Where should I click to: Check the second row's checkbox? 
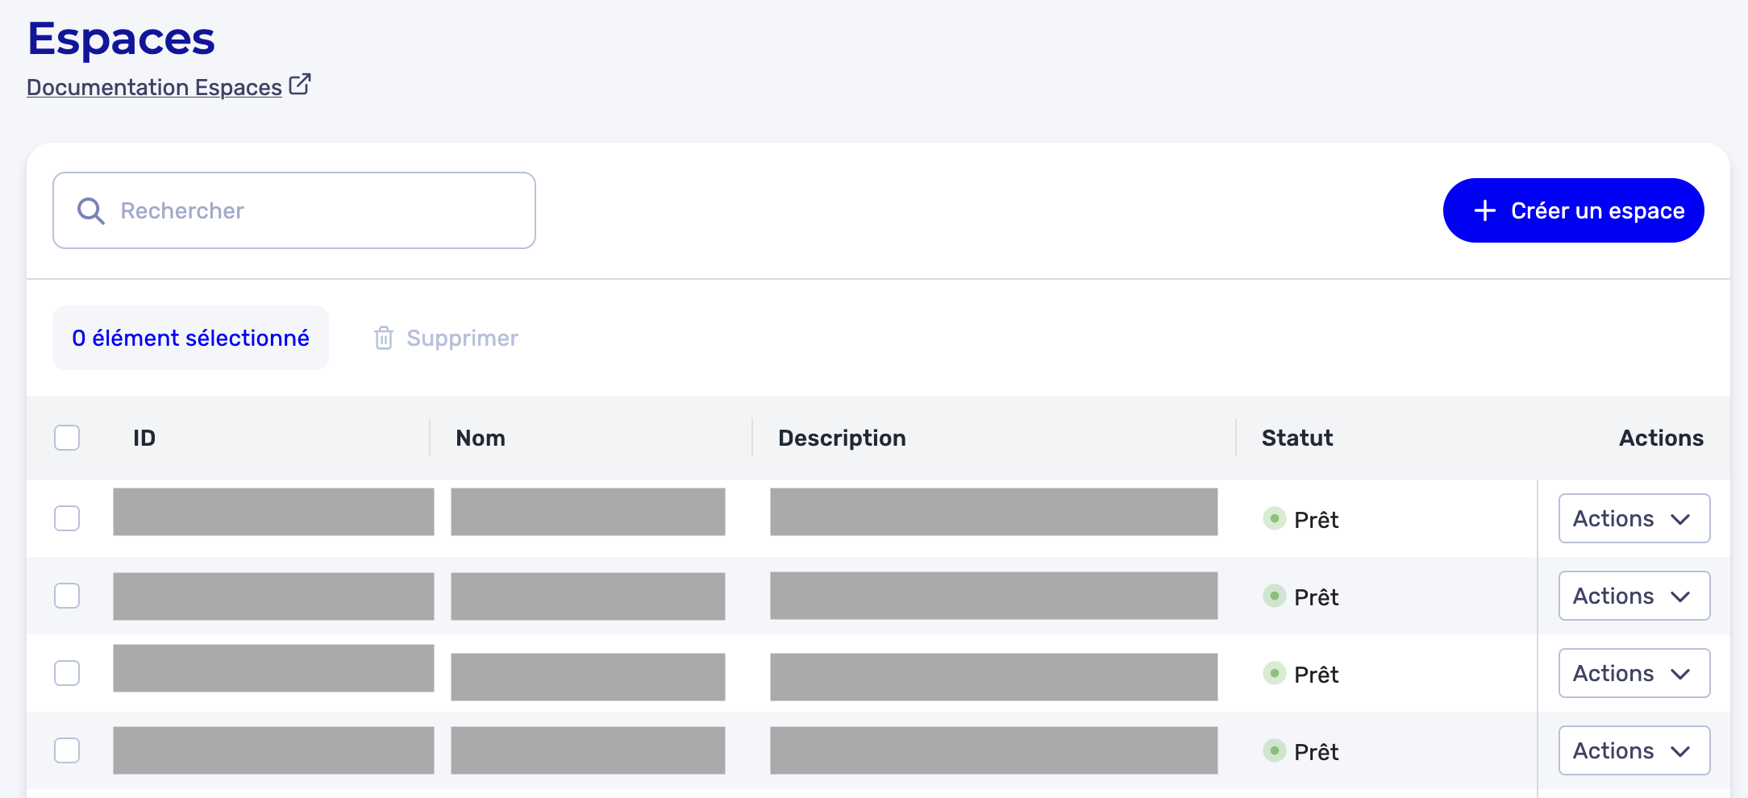pos(67,596)
